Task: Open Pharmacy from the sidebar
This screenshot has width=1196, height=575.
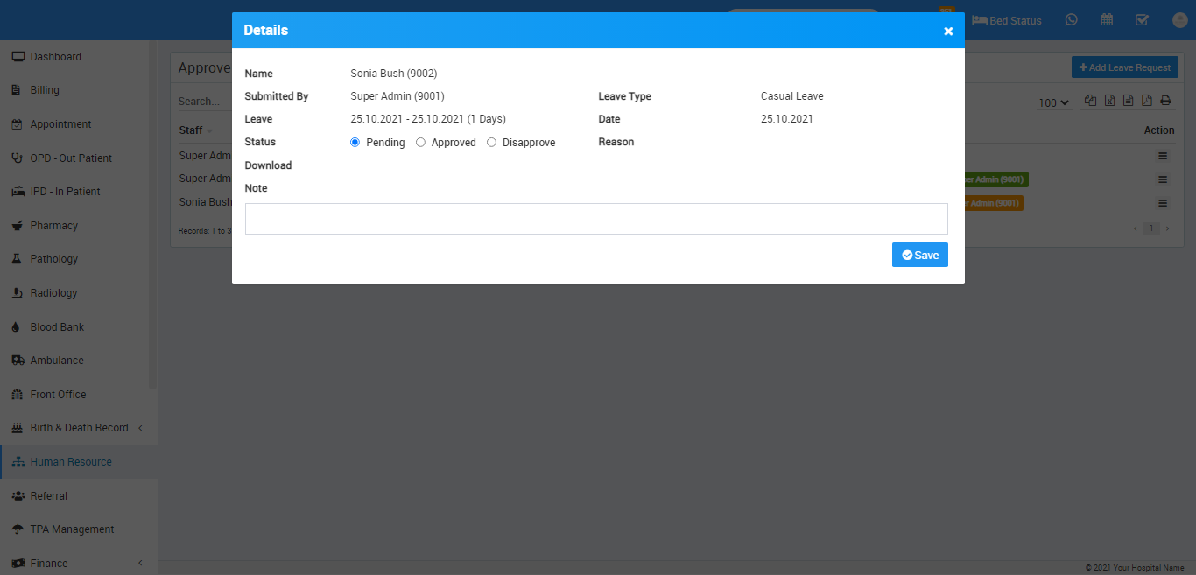Action: (x=53, y=226)
